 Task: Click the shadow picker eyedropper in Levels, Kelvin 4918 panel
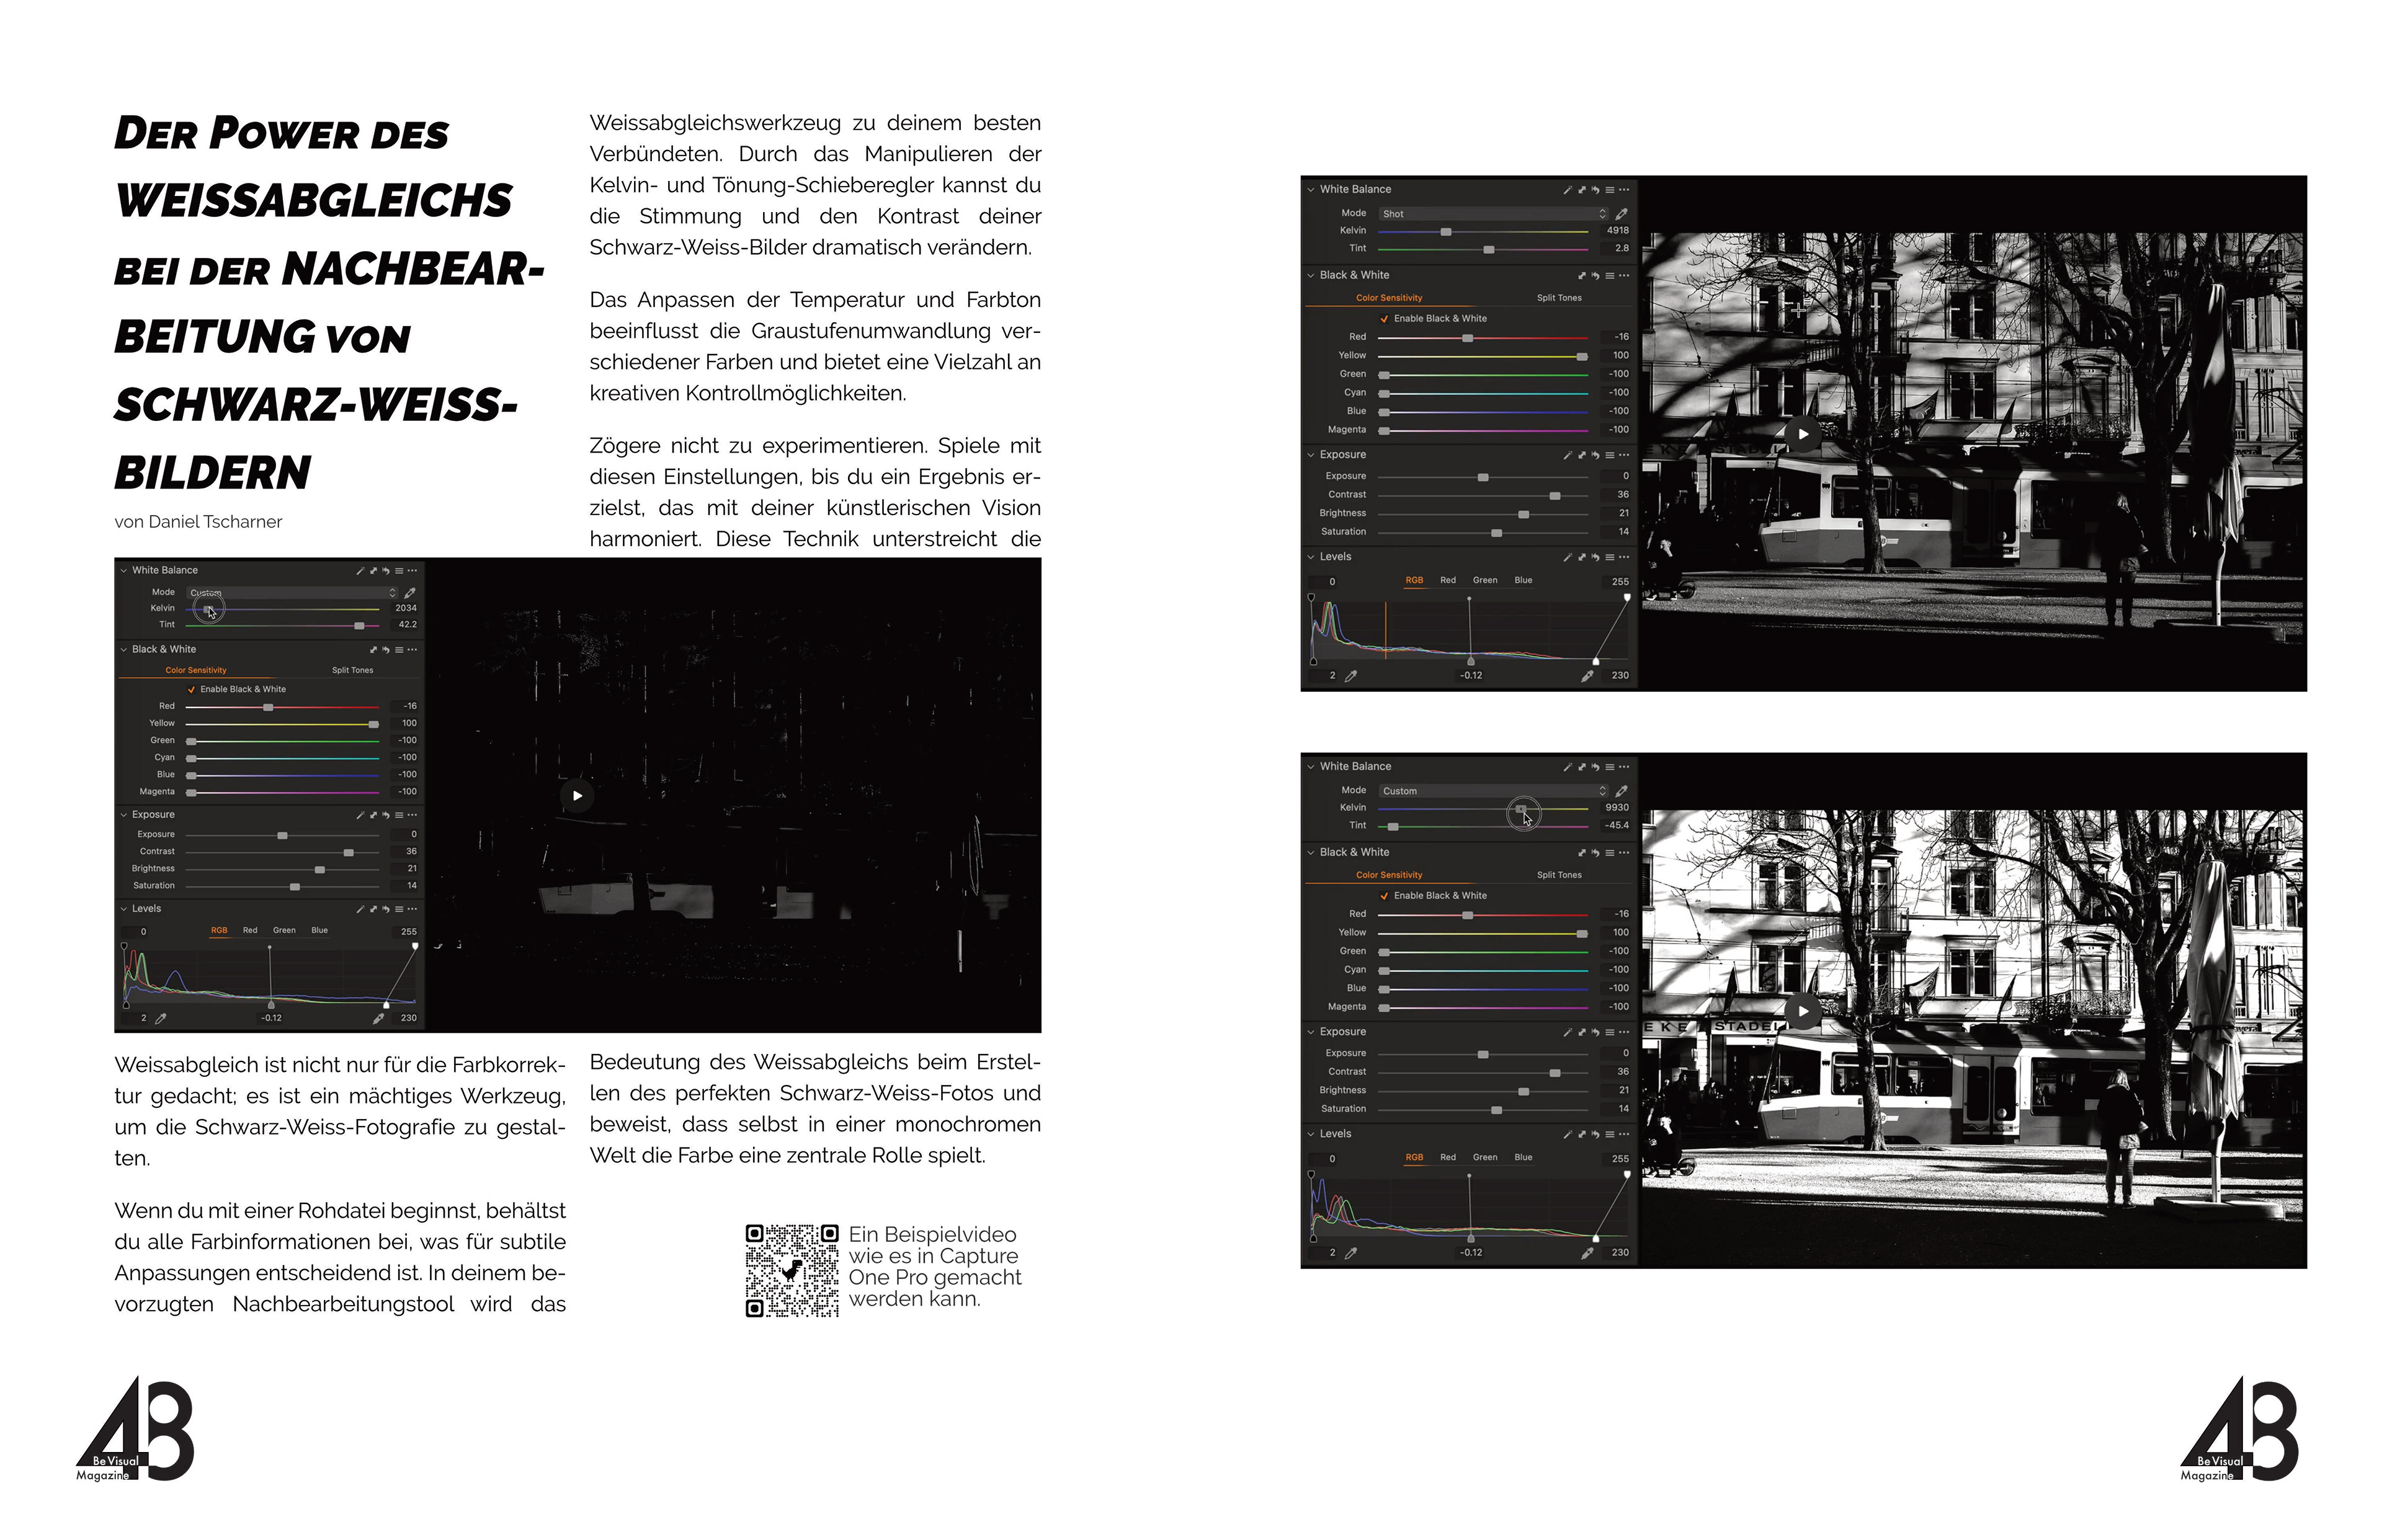tap(1350, 676)
